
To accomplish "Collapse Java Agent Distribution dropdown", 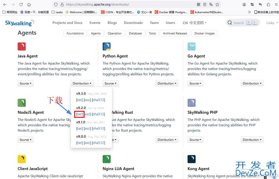I will coord(82,83).
